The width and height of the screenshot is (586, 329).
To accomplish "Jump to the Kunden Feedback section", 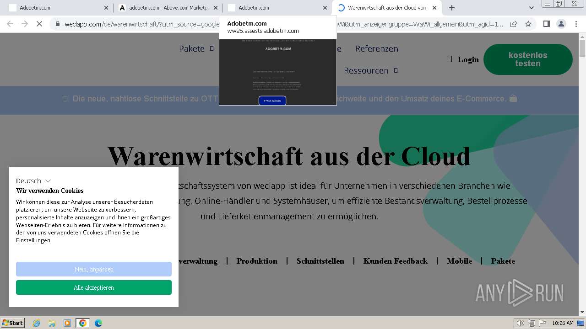I will click(396, 261).
